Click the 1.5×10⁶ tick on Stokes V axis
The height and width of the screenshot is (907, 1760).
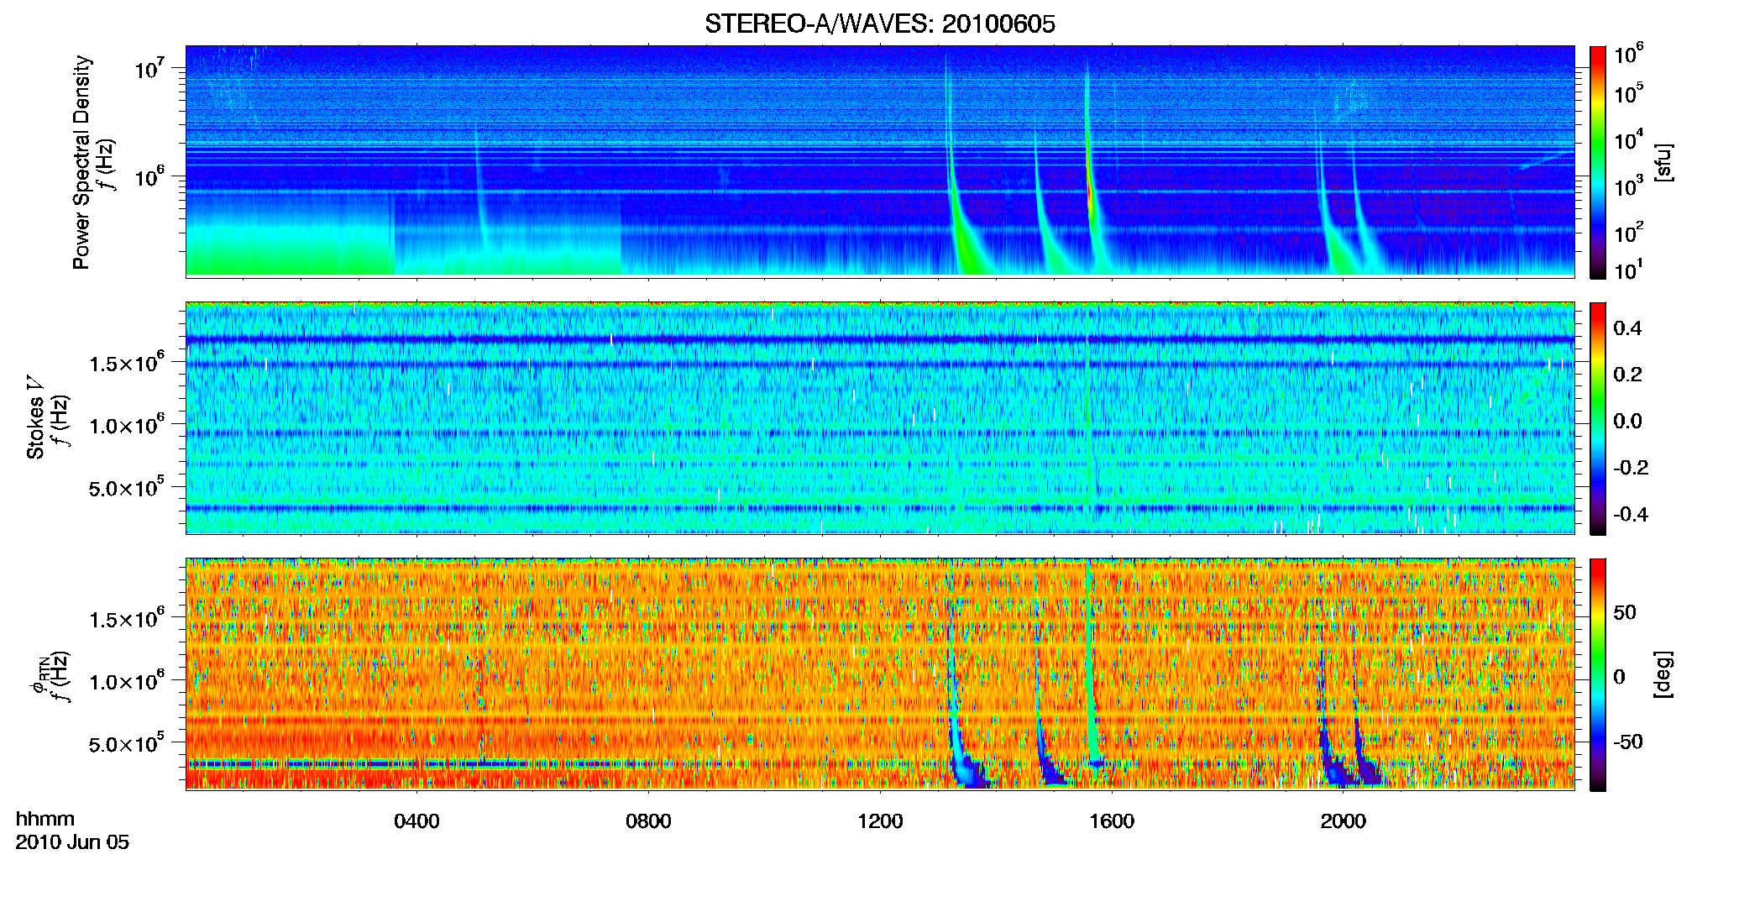[126, 363]
